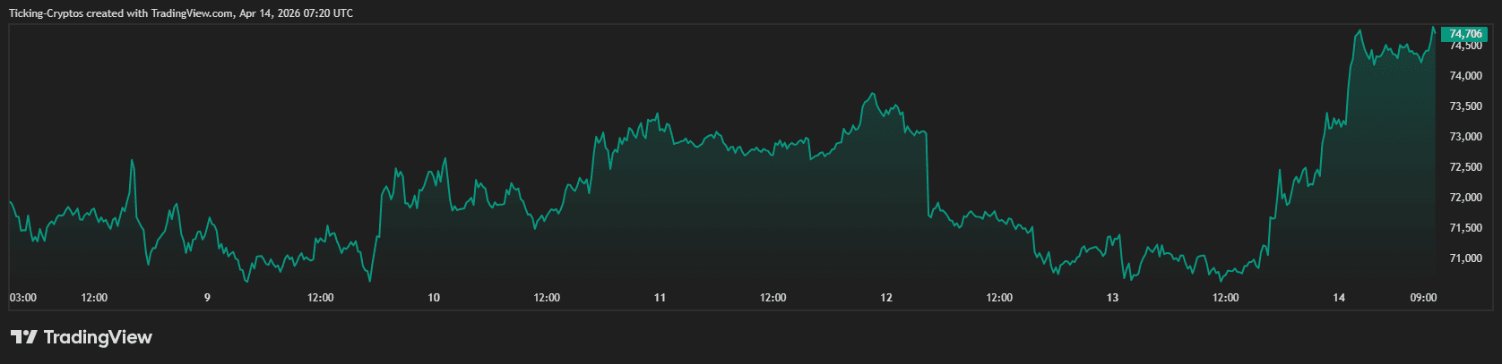Click the 03:00 time axis label
Viewport: 1502px width, 364px height.
click(x=22, y=298)
